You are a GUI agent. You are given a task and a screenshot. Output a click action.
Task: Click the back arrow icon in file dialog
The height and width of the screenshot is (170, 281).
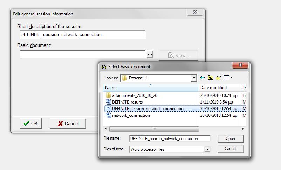pos(203,78)
